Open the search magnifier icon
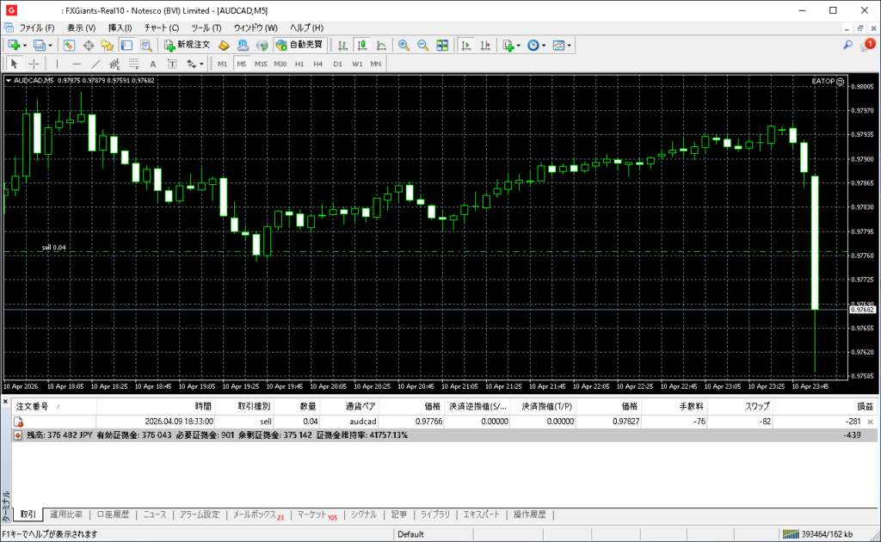This screenshot has height=542, width=881. coord(847,45)
